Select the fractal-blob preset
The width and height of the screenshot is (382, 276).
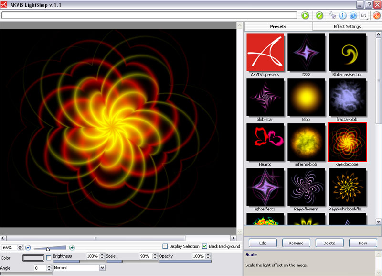tap(347, 97)
